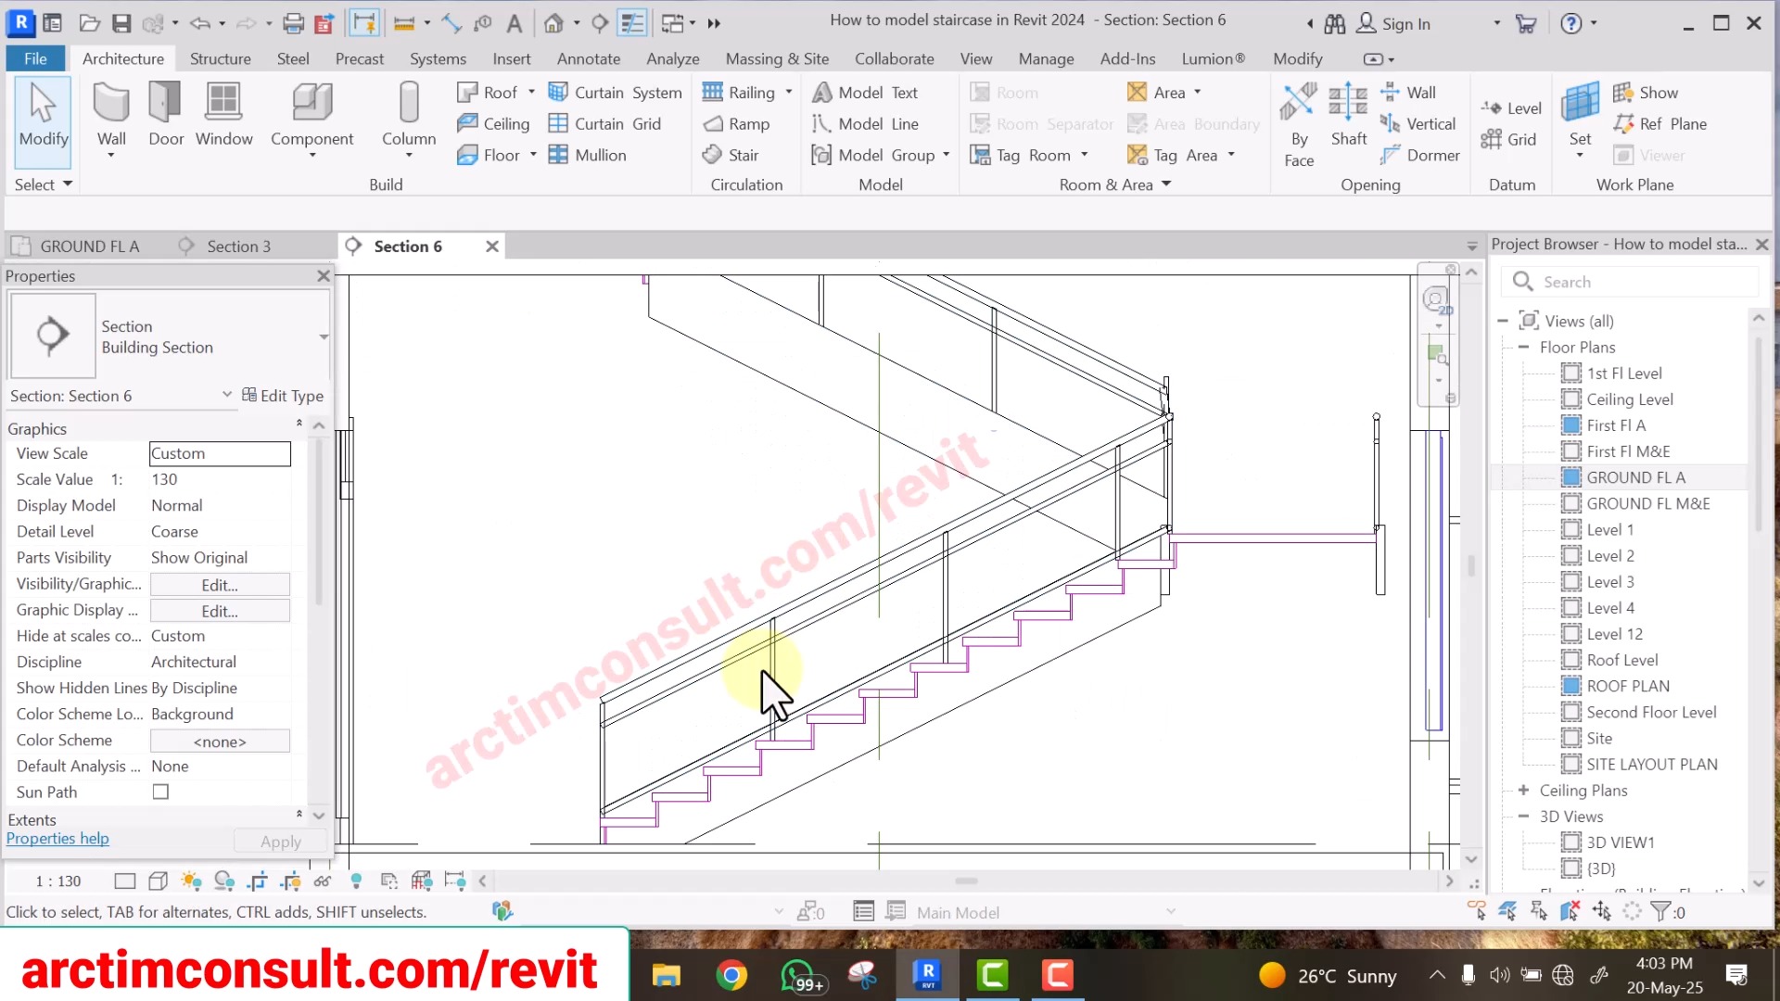Switch to the Section 3 view tab
The image size is (1780, 1001).
[x=239, y=246]
